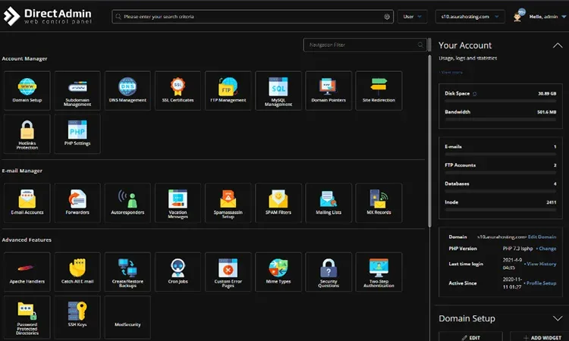Open the User access level dropdown

click(x=412, y=17)
